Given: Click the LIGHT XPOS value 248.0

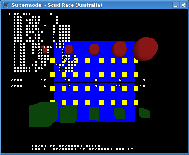Looking at the screenshot, I should click(x=69, y=56).
